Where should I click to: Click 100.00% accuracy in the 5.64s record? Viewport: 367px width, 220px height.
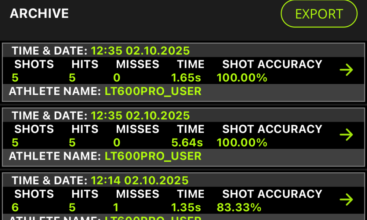(242, 143)
